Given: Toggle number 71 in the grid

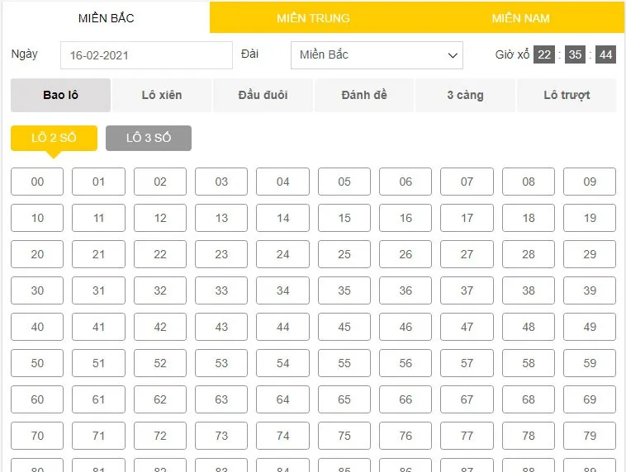Looking at the screenshot, I should [x=98, y=436].
